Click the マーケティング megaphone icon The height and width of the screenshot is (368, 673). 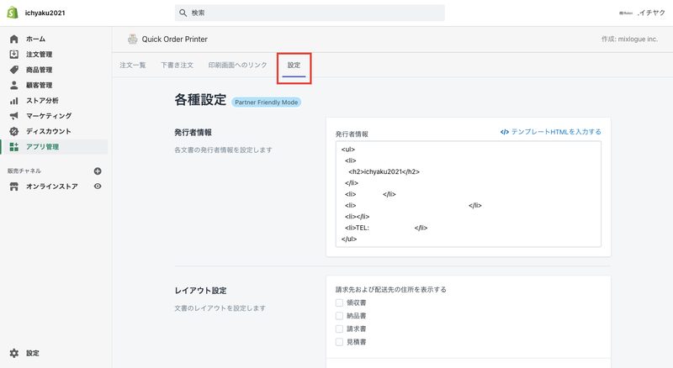tap(14, 116)
